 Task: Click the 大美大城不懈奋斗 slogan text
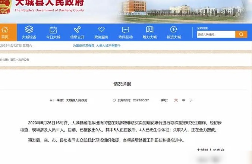pyautogui.click(x=108, y=45)
